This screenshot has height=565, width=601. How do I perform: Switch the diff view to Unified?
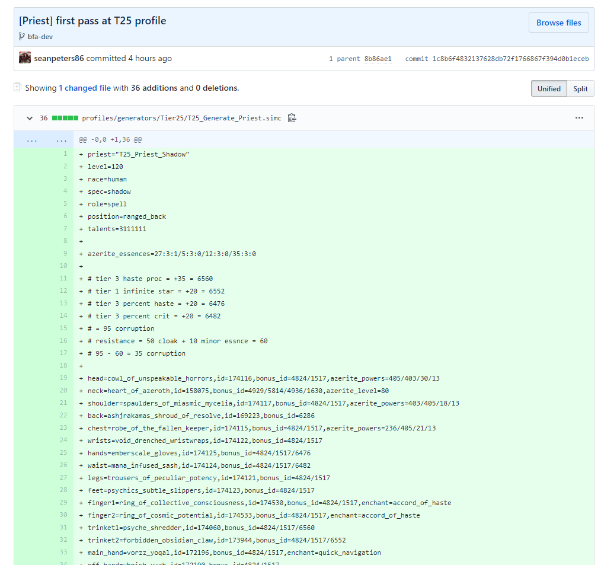point(548,88)
